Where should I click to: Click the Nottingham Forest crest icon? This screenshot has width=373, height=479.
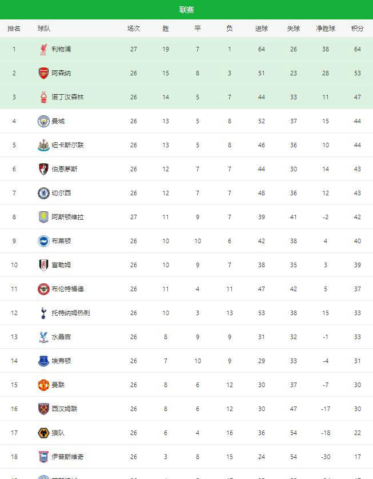tap(43, 97)
